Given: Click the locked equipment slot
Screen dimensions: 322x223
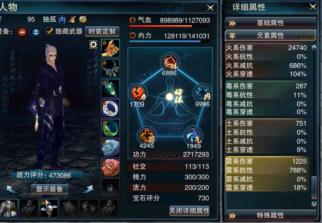Looking at the screenshot, I should coord(110,188).
